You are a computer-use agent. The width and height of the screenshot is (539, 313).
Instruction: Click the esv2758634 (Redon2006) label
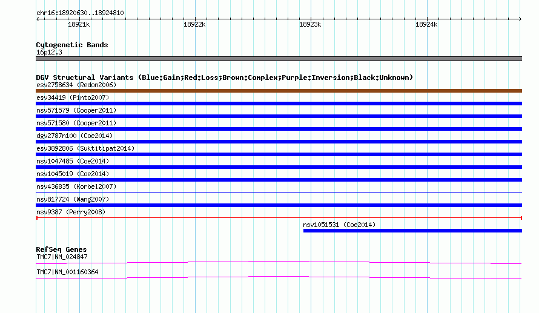point(76,85)
